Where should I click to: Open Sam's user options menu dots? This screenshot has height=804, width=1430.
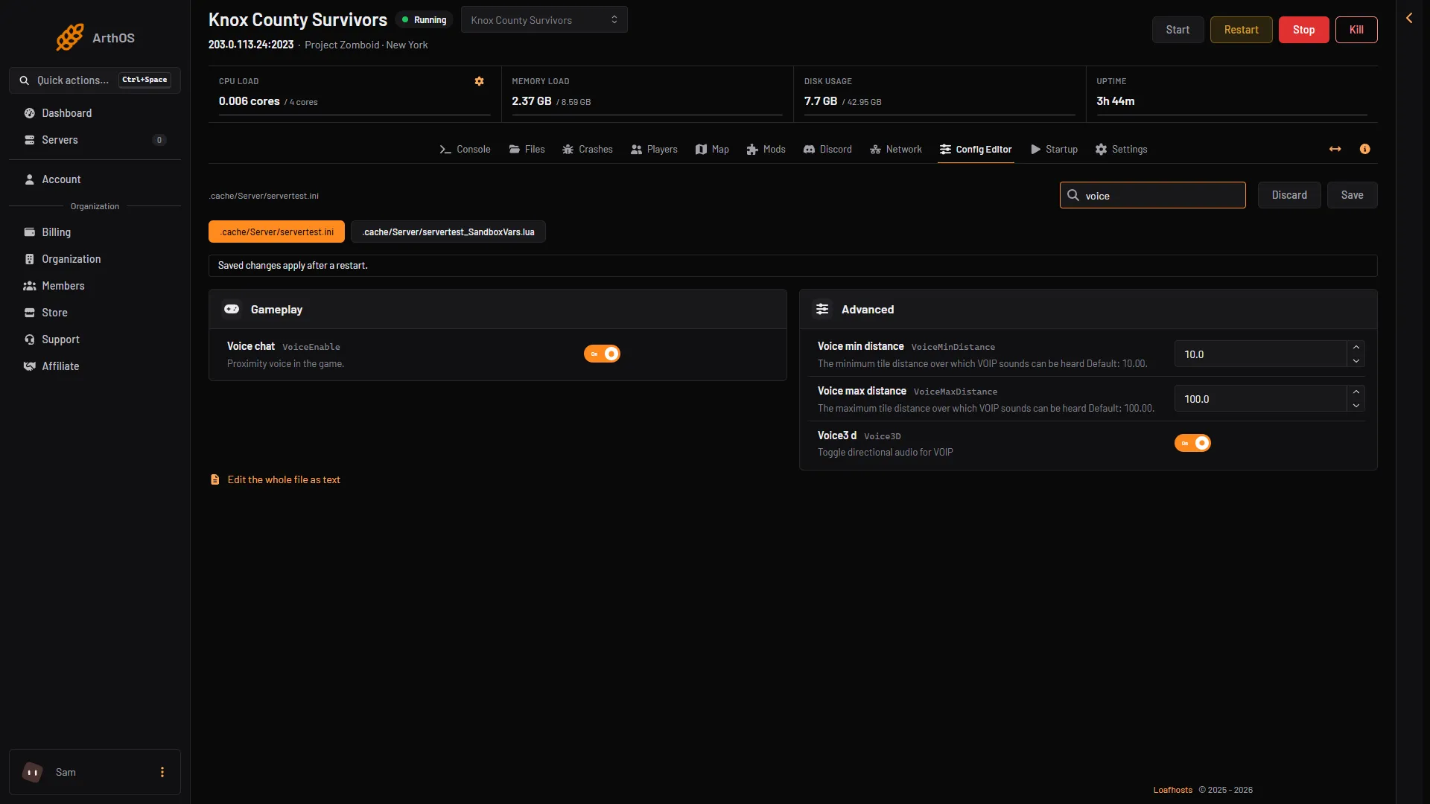click(x=162, y=772)
